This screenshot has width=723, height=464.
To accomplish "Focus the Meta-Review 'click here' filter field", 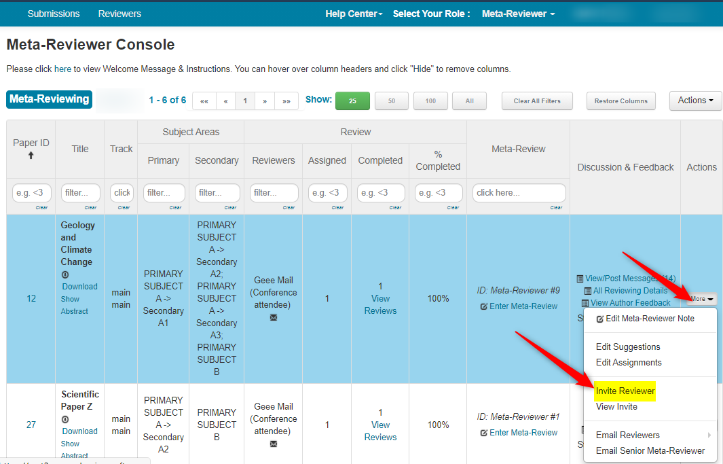I will click(519, 193).
